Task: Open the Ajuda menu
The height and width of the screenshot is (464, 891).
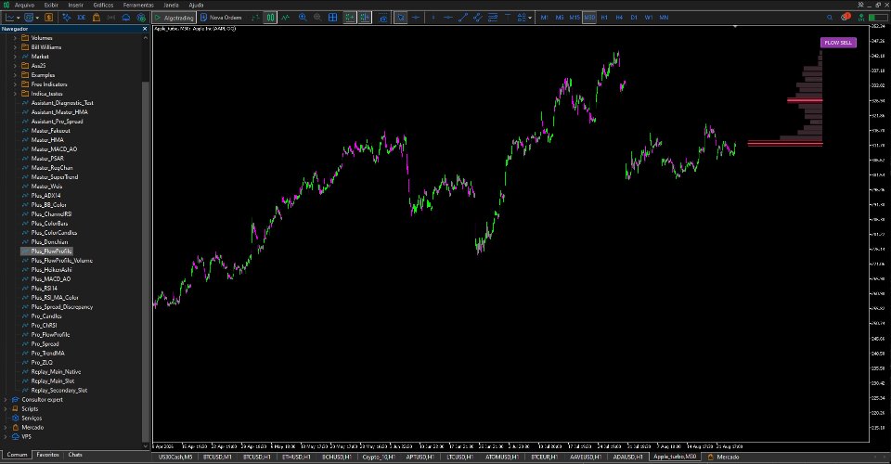Action: coord(196,6)
